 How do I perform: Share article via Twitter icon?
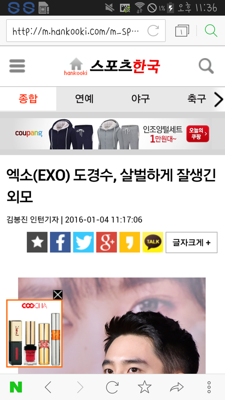coord(83,242)
